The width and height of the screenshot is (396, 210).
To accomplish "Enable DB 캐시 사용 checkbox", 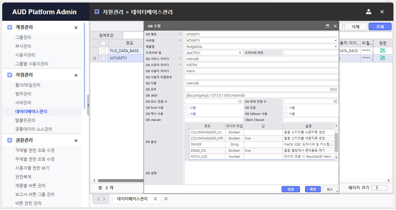I will (x=186, y=114).
